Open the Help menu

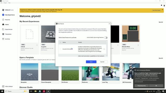9,3
